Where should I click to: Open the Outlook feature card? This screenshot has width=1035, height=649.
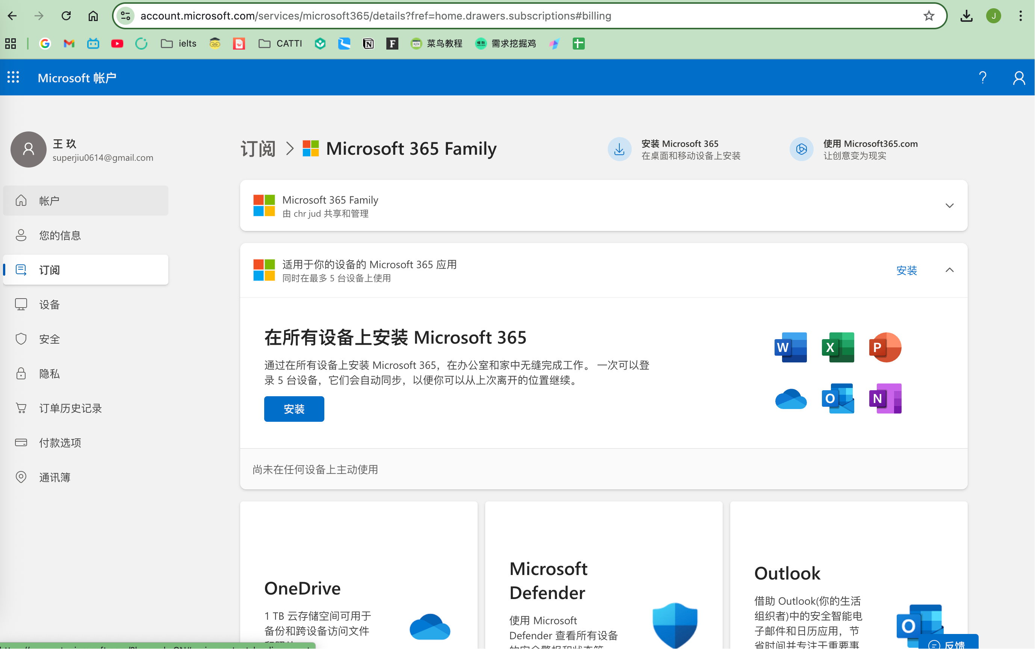point(849,575)
